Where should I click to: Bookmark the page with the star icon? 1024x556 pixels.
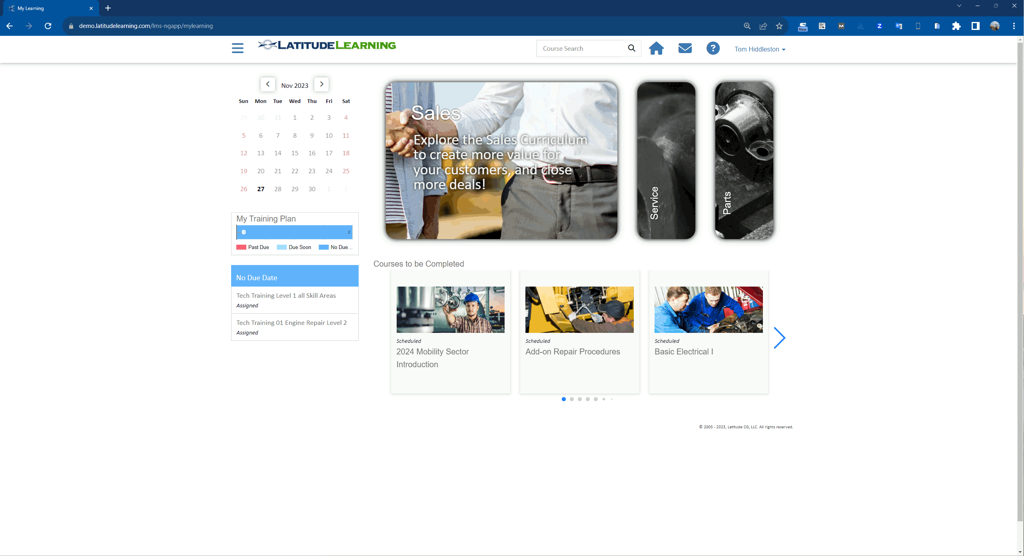coord(779,26)
